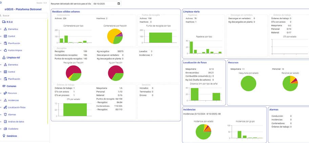Click the Elementos icon under Limpieza vial
The height and width of the screenshot is (143, 309).
5,65
